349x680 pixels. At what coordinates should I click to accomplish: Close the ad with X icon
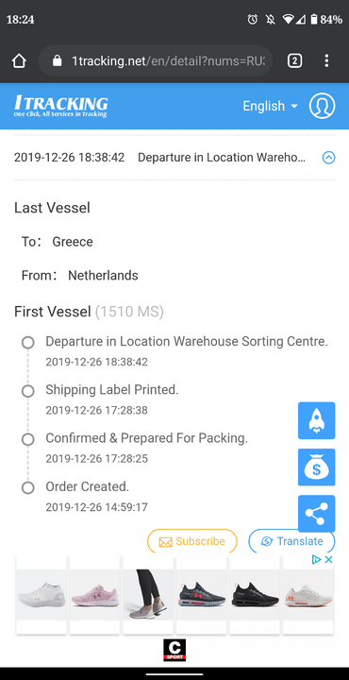[328, 559]
